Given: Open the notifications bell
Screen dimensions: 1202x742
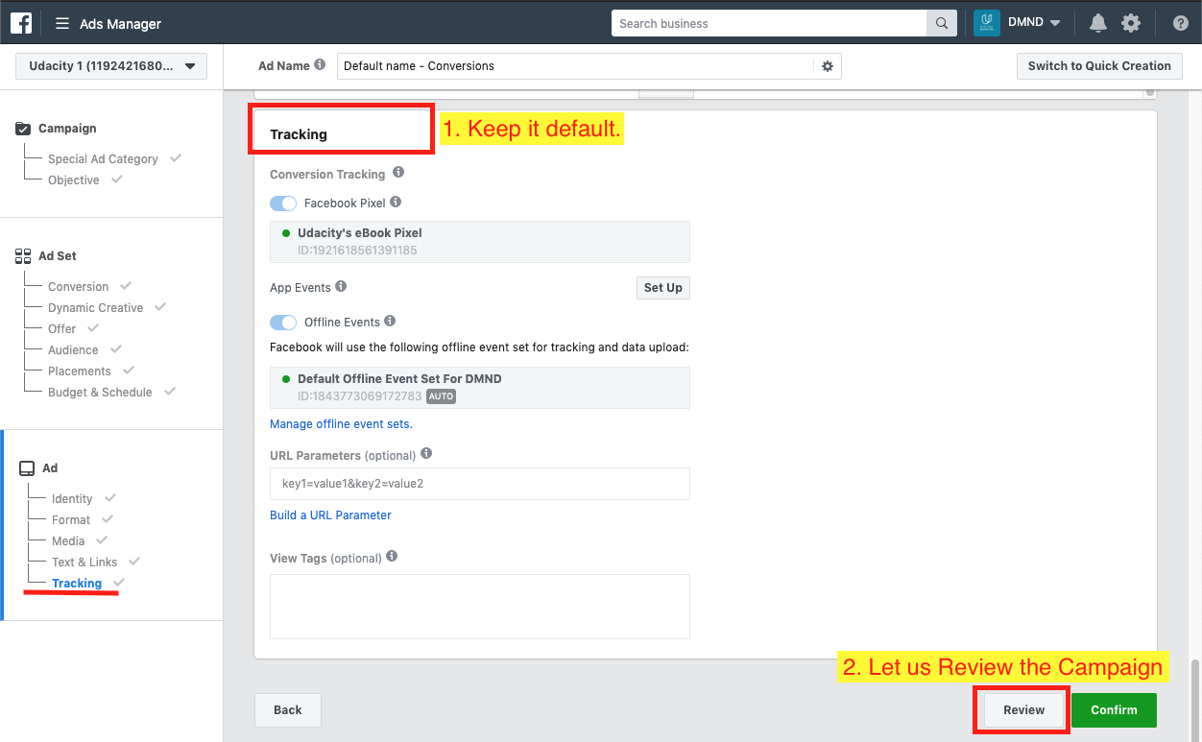Looking at the screenshot, I should pyautogui.click(x=1098, y=23).
